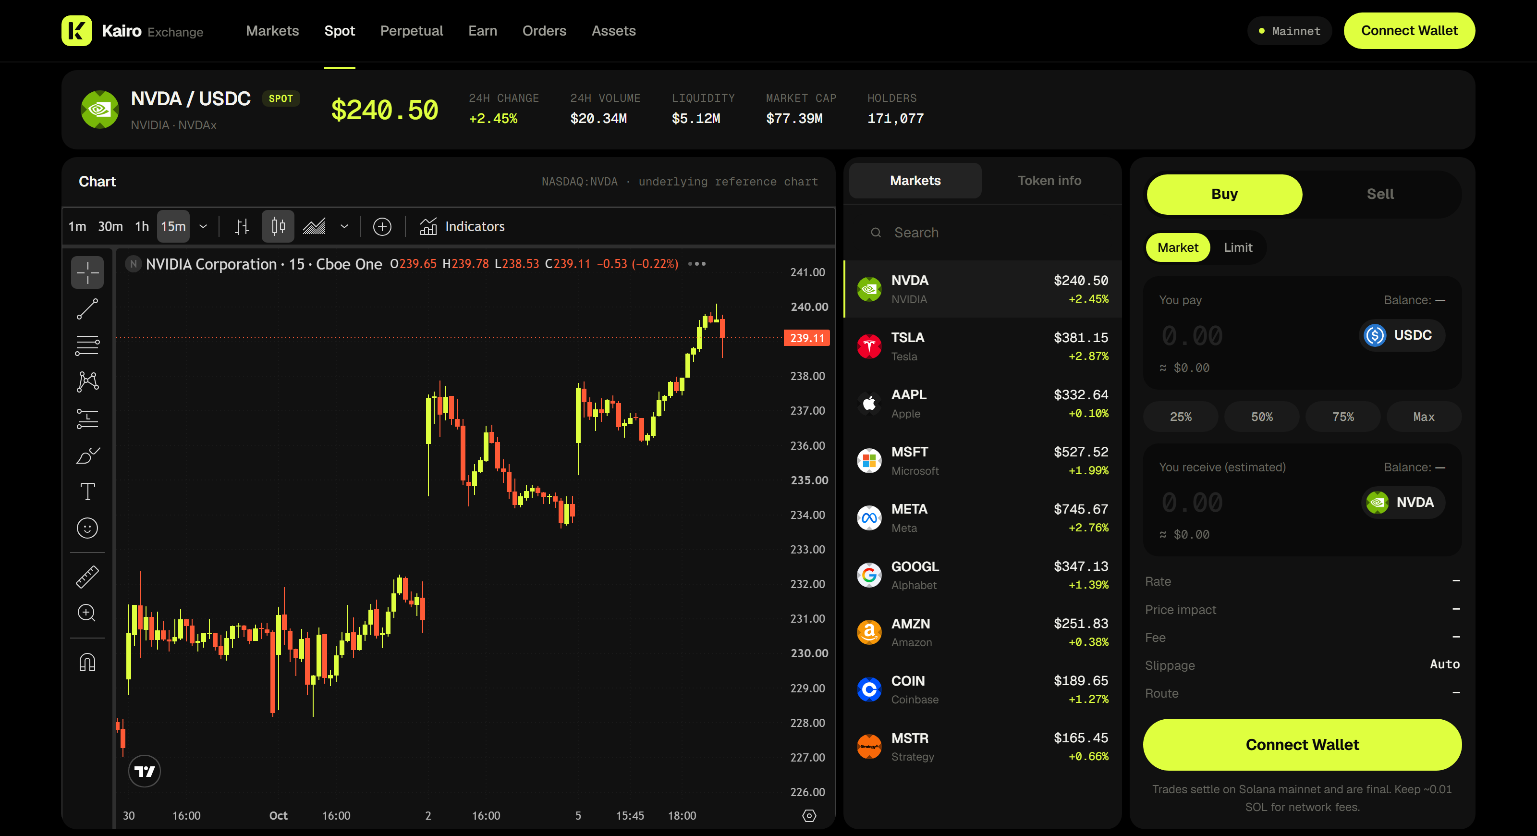Open the Perpetual nav tab
Screen dimensions: 1537x836
(411, 30)
